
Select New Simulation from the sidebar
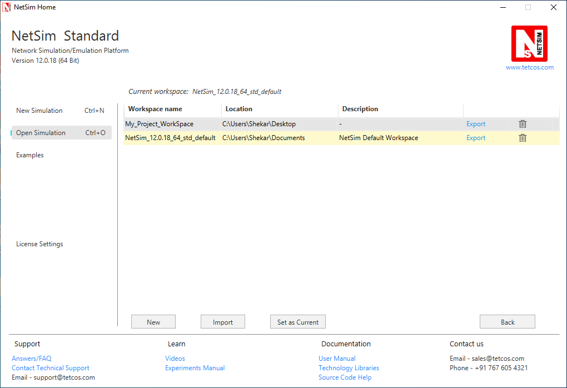(x=39, y=110)
